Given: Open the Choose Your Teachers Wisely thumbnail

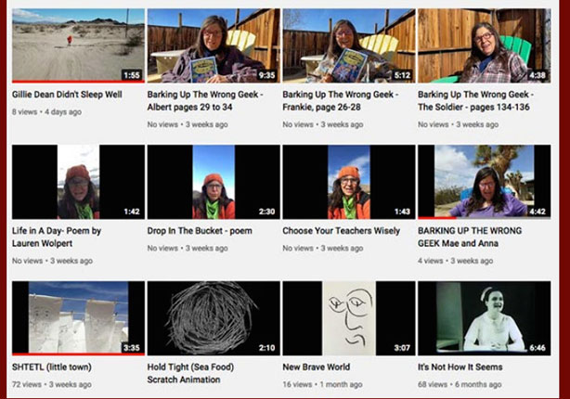Looking at the screenshot, I should [348, 182].
